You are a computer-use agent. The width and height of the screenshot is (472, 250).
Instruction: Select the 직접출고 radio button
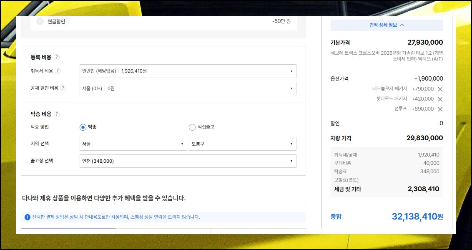(192, 127)
